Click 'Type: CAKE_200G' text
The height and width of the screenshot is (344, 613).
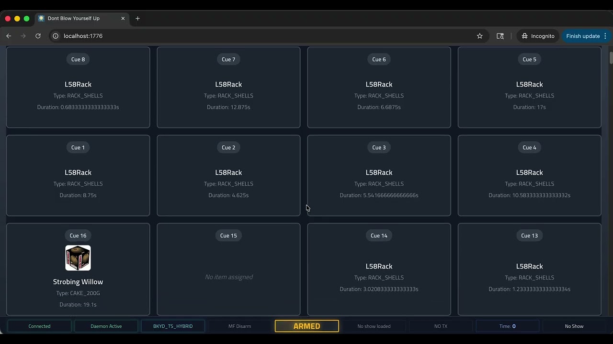pyautogui.click(x=78, y=293)
